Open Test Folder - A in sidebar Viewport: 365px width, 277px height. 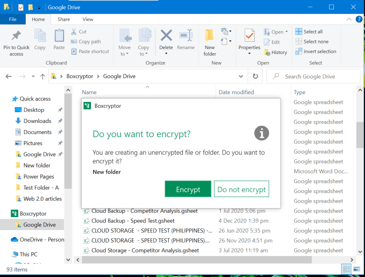[x=41, y=188]
